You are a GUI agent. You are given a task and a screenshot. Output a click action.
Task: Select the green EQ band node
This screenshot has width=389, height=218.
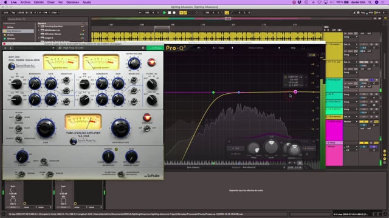click(213, 93)
